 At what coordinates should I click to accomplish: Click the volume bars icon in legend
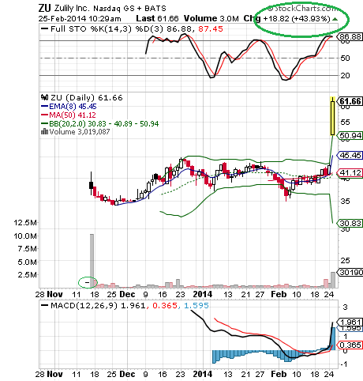(x=44, y=131)
